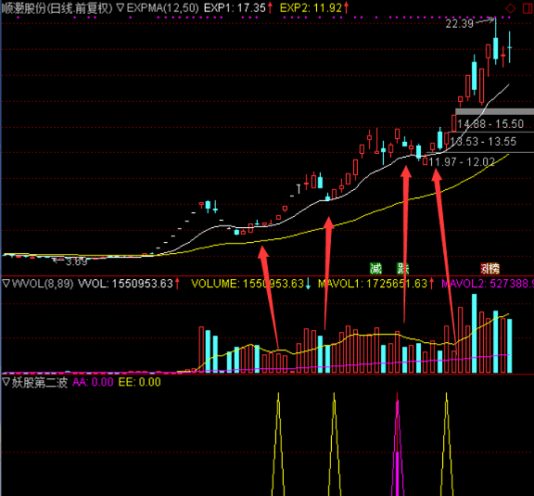The height and width of the screenshot is (496, 534).
Task: Click the 14.88 - 15.50 gap label
Action: (x=490, y=123)
